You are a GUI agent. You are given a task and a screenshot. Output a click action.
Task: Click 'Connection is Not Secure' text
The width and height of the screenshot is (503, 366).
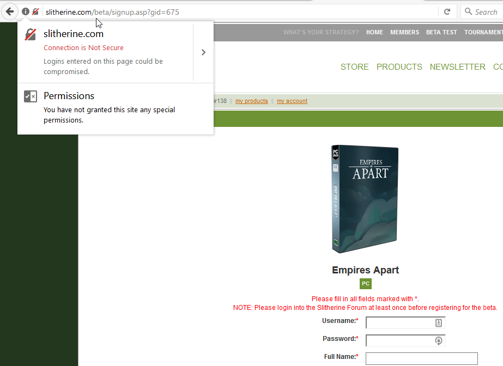coord(83,48)
